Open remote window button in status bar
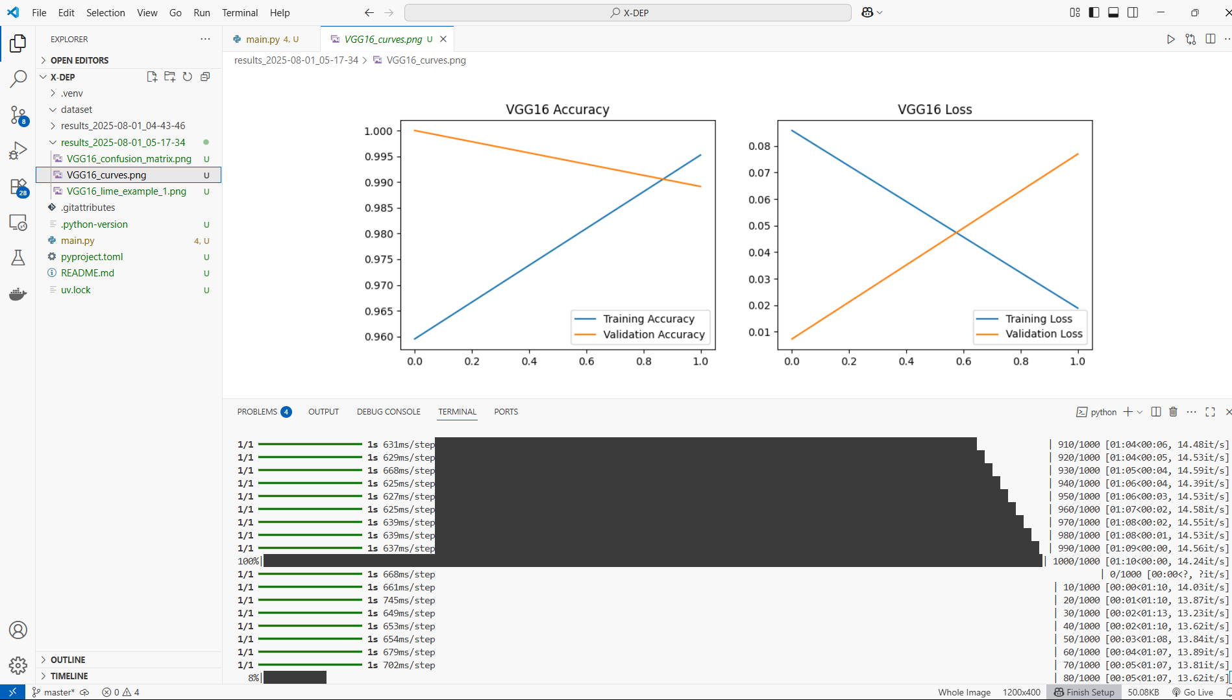 click(12, 692)
